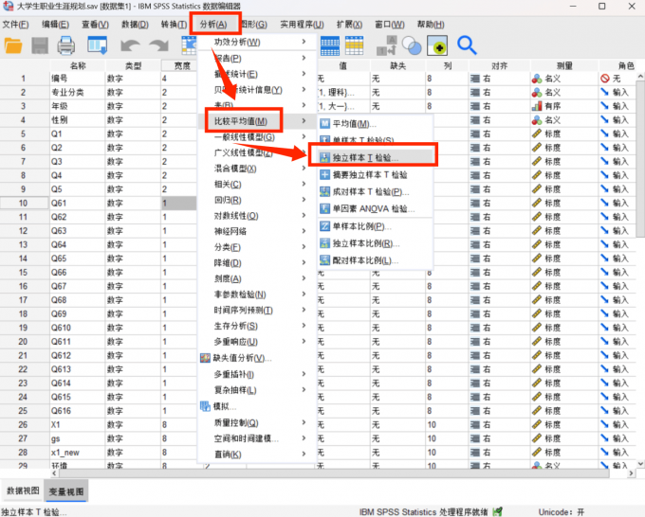Image resolution: width=645 pixels, height=517 pixels.
Task: Click the vertical scrollbar down arrow
Action: 640,464
